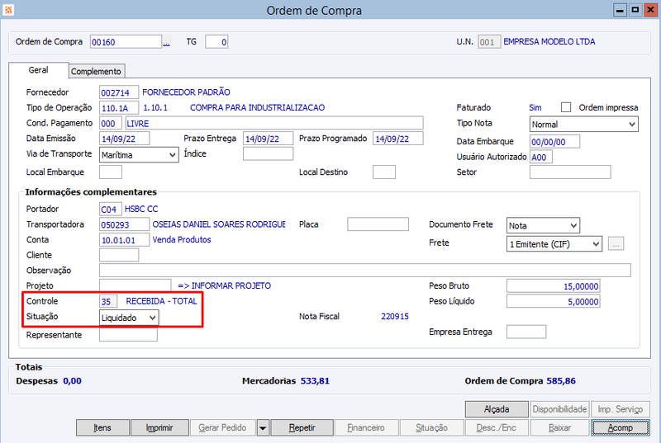
Task: Expand the Situação Liquidado dropdown
Action: [x=129, y=318]
